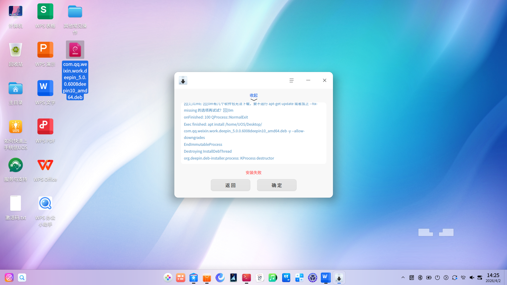This screenshot has width=507, height=285.
Task: Open the network tray icon
Action: 463,277
